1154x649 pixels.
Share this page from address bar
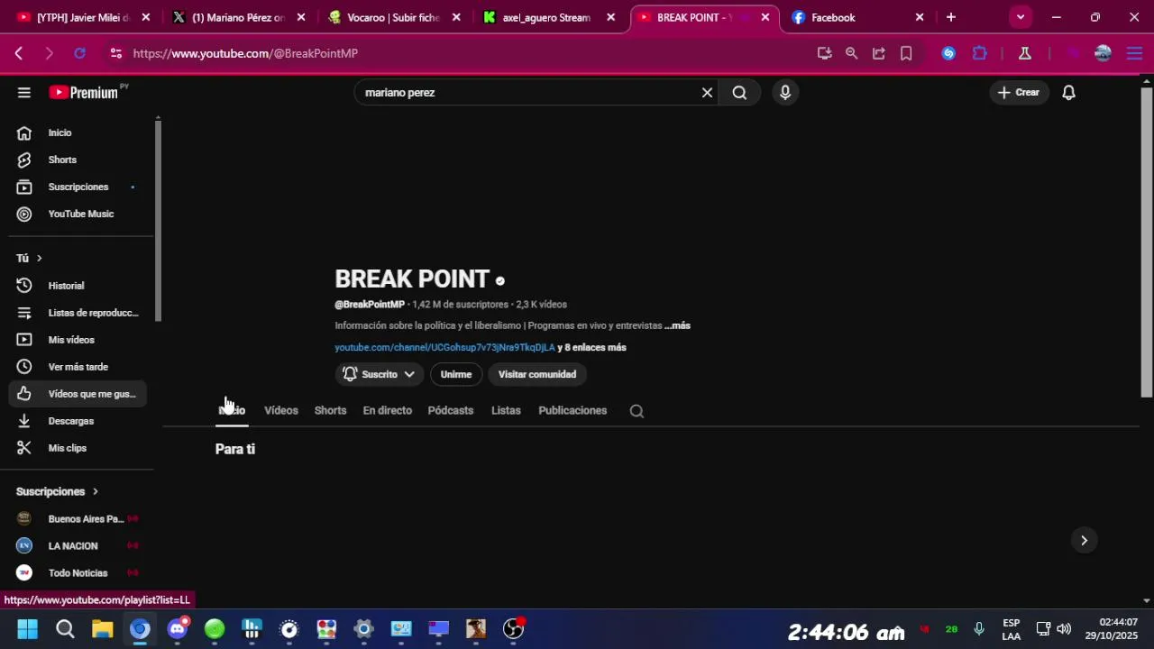[x=879, y=53]
